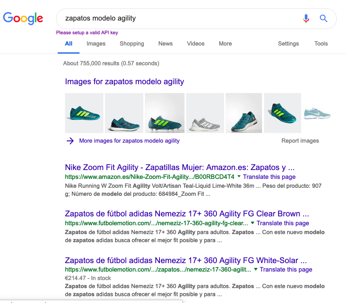This screenshot has width=346, height=303.
Task: Open the white striped shoe thumbnail
Action: [x=205, y=113]
